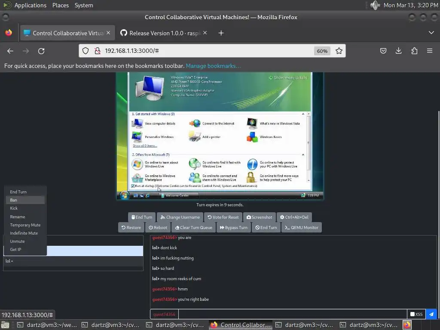Go back with the browser back arrow
The height and width of the screenshot is (330, 440).
coord(10,51)
